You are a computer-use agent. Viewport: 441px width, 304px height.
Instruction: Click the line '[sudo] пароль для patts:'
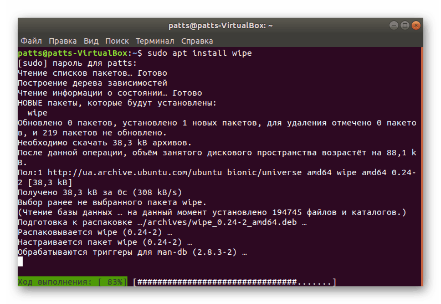77,63
